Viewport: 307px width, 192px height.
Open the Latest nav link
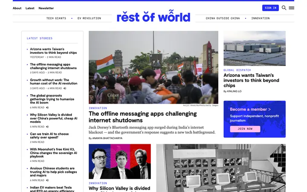(x=30, y=8)
